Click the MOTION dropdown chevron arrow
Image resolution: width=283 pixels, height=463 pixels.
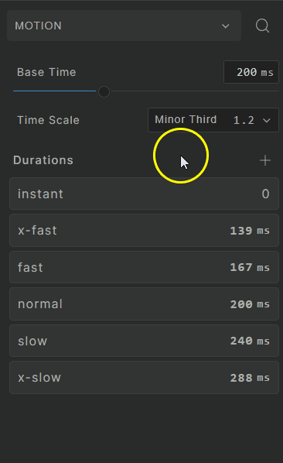(x=226, y=26)
